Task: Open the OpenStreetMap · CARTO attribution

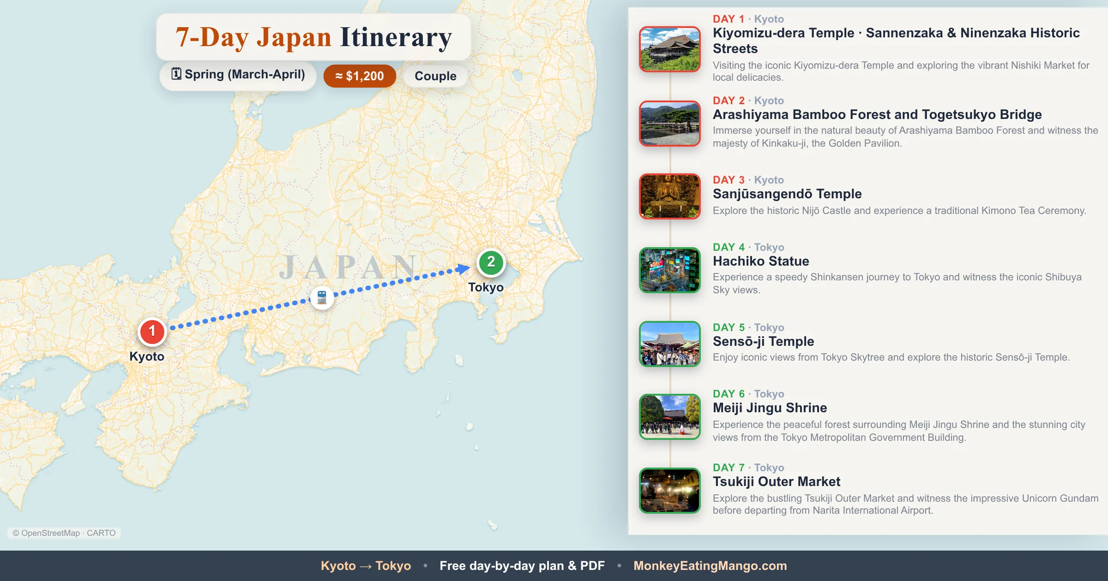Action: [x=64, y=533]
